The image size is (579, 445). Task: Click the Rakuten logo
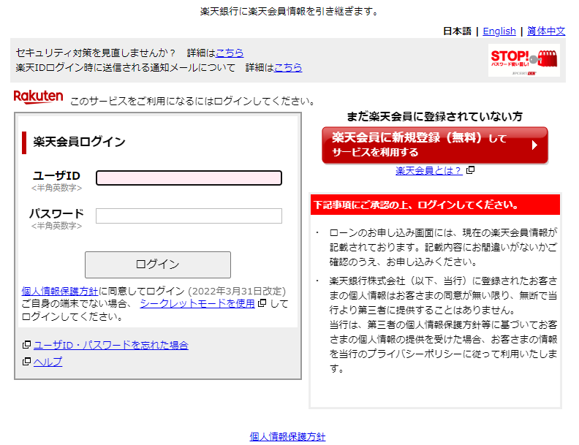[38, 97]
